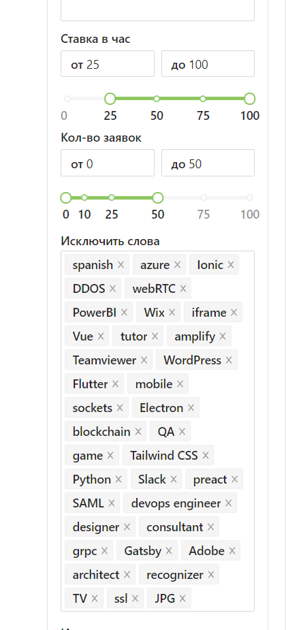Click the hourly rate 'до 100' field

coord(208,64)
